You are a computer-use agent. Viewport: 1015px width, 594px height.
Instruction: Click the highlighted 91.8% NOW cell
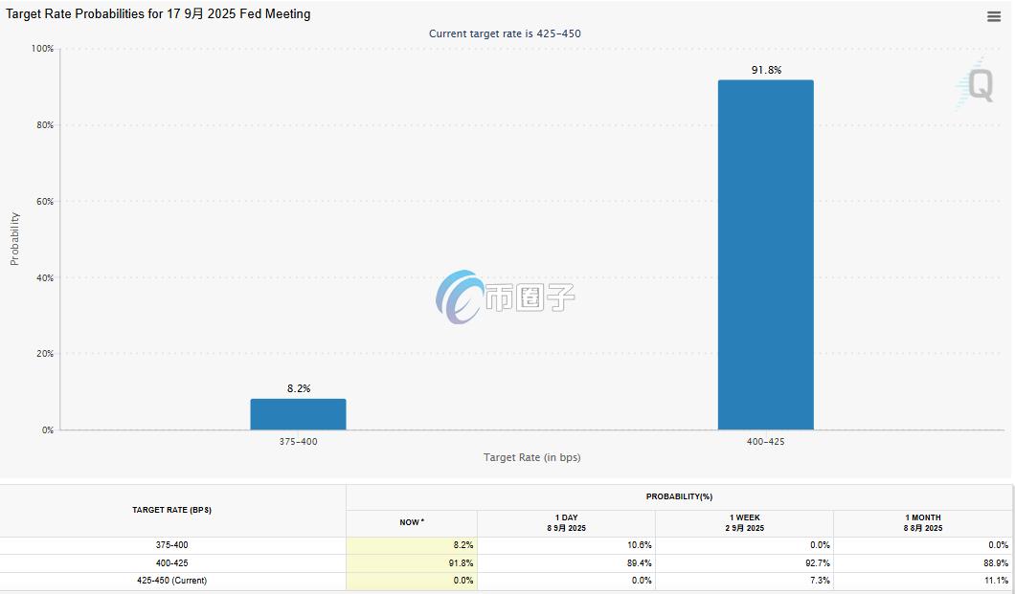pos(412,563)
